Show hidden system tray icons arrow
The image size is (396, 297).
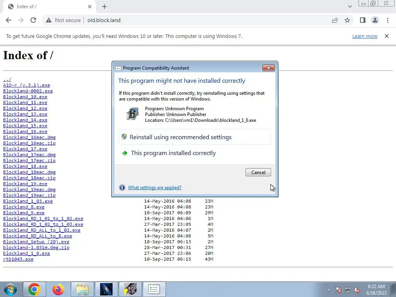[x=329, y=290]
